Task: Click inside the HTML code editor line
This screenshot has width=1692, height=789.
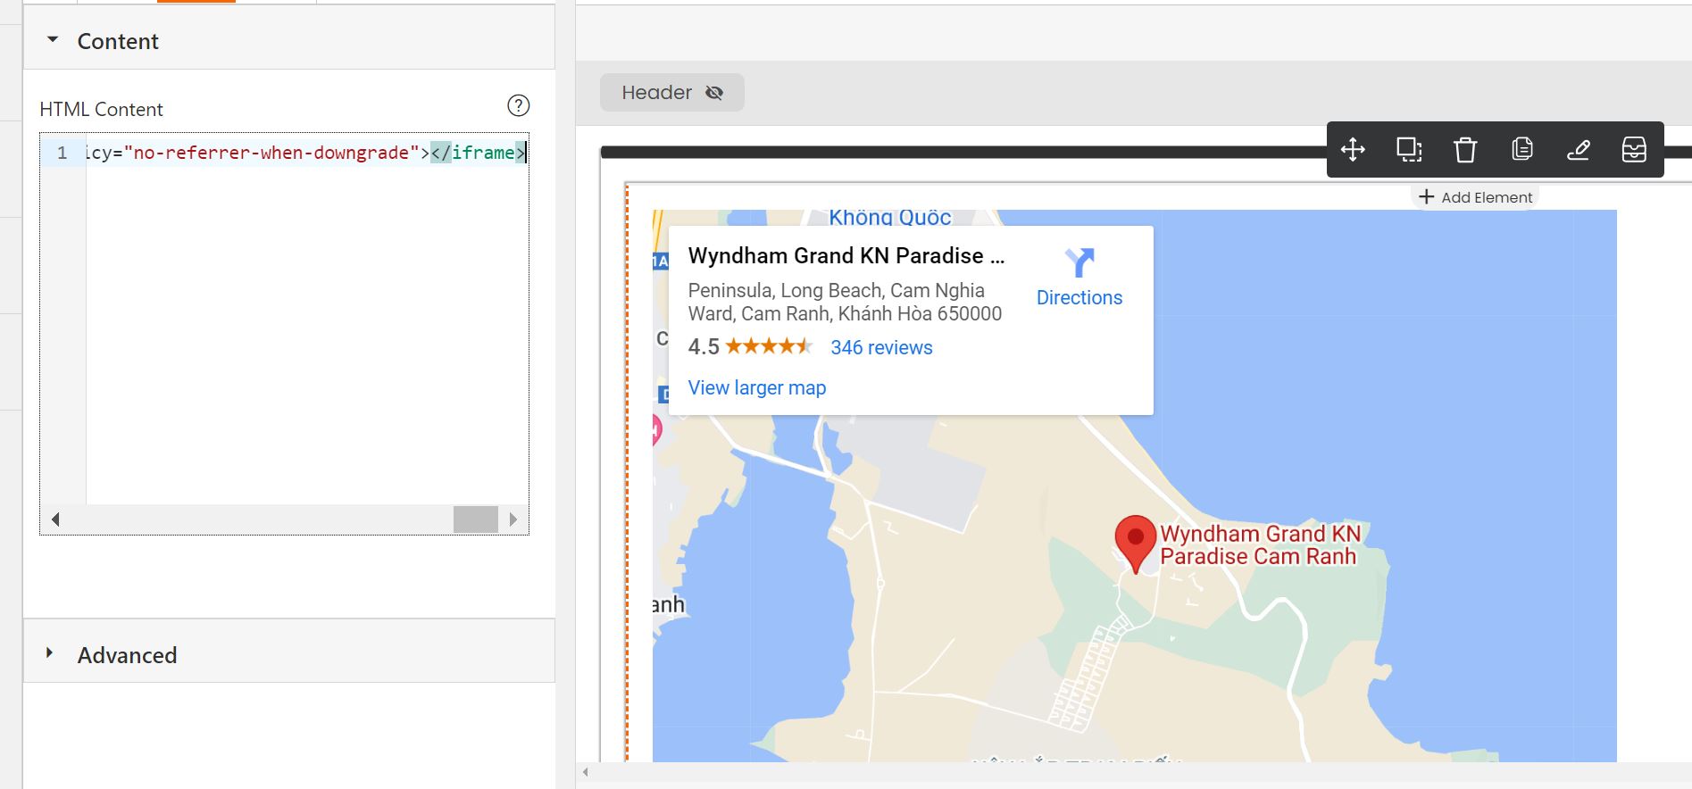Action: (306, 153)
